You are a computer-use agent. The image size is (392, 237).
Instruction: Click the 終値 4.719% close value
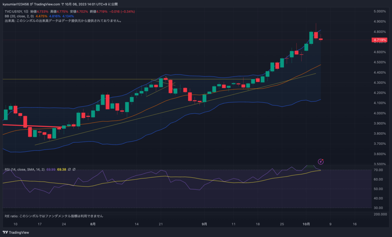point(98,11)
